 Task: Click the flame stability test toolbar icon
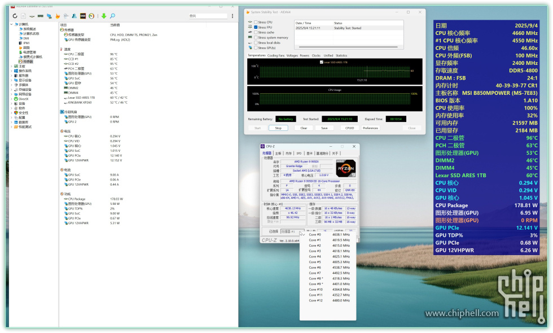[58, 16]
